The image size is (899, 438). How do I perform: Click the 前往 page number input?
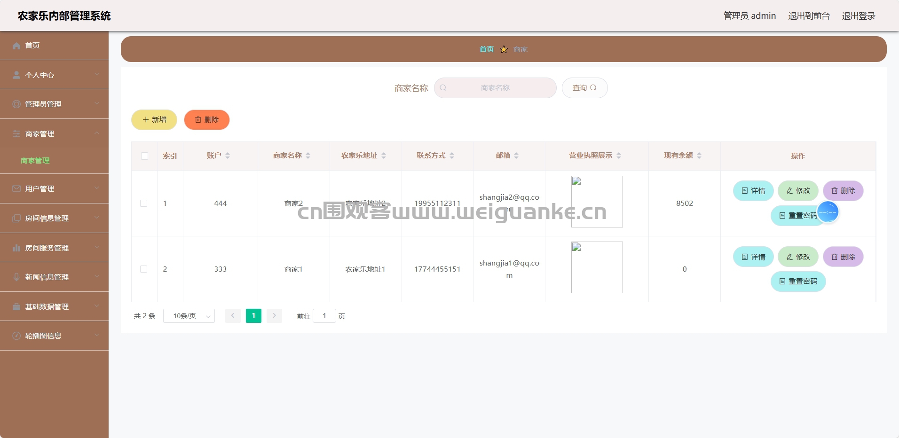[324, 316]
